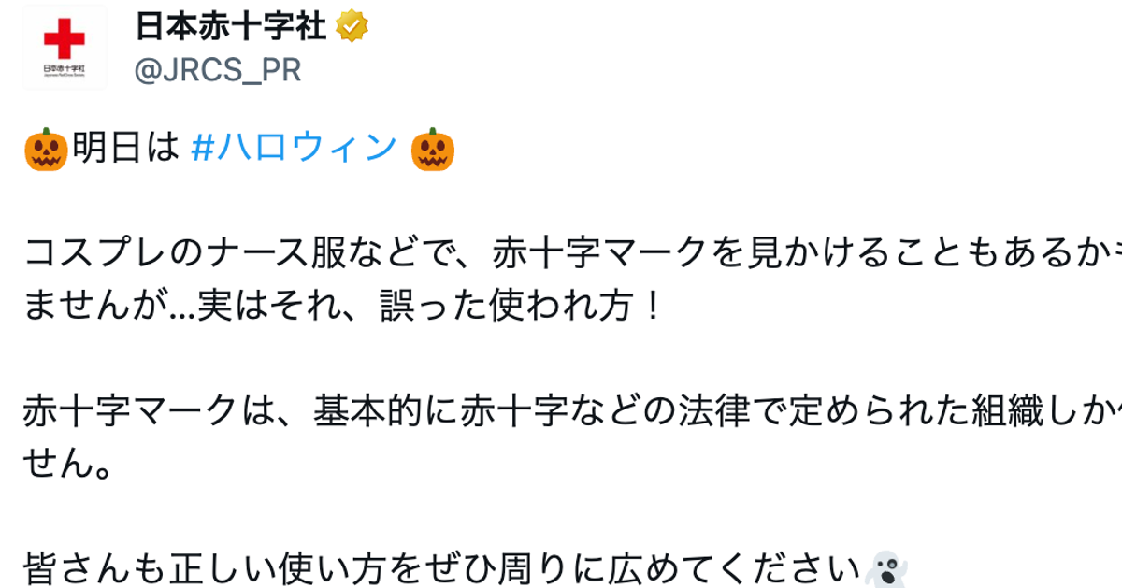Click the ghost emoji ending the tweet

click(884, 569)
